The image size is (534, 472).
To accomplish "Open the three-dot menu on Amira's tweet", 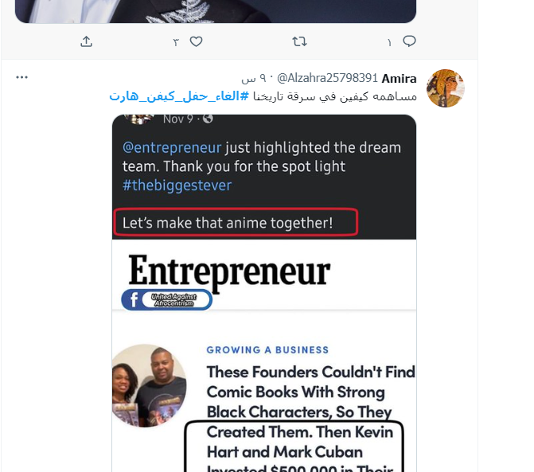I will coord(22,78).
